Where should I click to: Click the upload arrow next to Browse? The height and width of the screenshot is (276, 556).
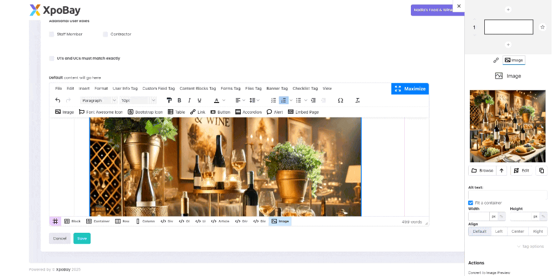pyautogui.click(x=502, y=171)
